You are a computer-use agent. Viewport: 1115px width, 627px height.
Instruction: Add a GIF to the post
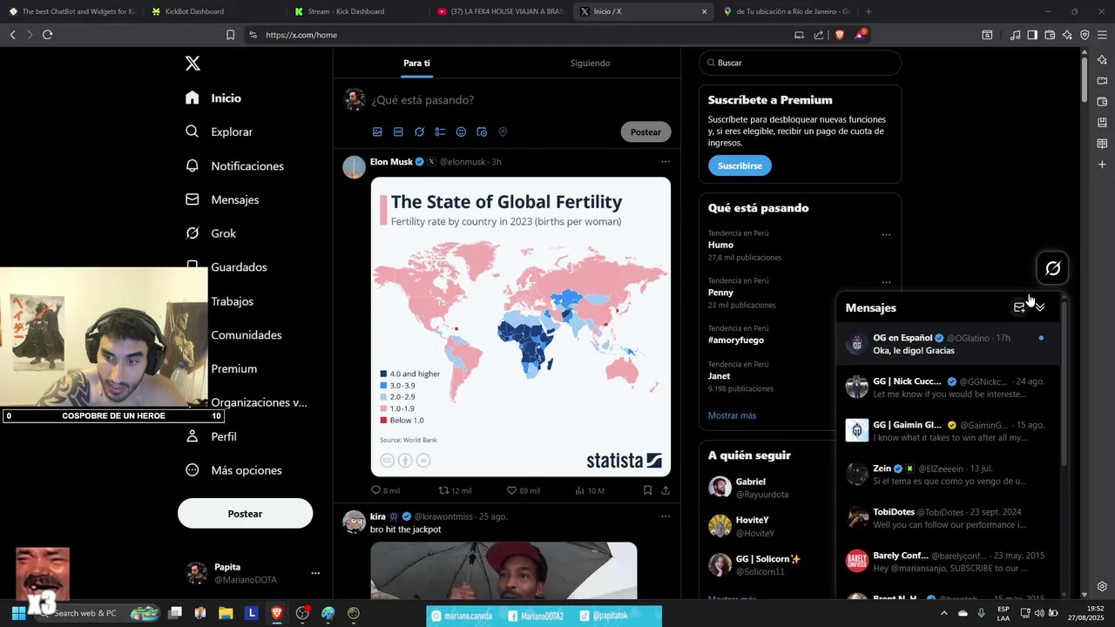click(398, 132)
